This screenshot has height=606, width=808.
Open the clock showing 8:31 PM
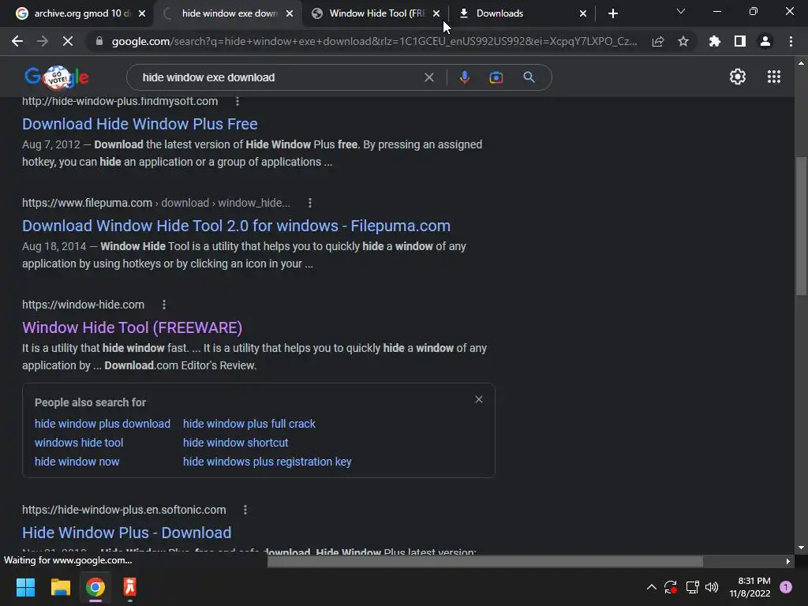750,587
